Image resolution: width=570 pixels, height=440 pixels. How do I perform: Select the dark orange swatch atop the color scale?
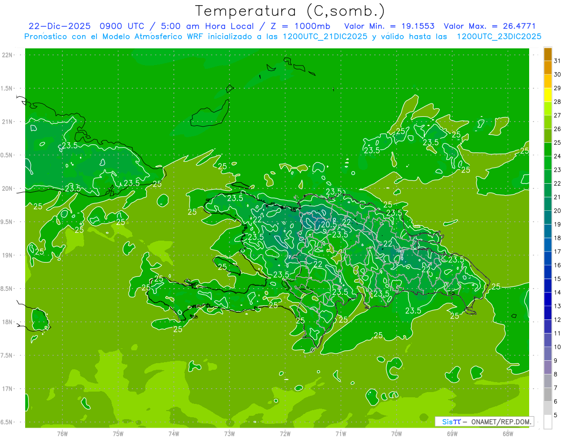click(x=548, y=54)
